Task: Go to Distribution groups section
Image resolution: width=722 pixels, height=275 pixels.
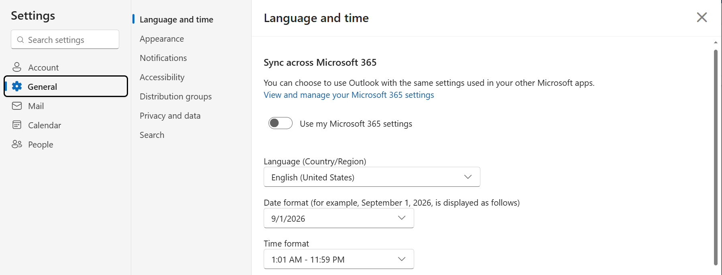Action: [175, 96]
